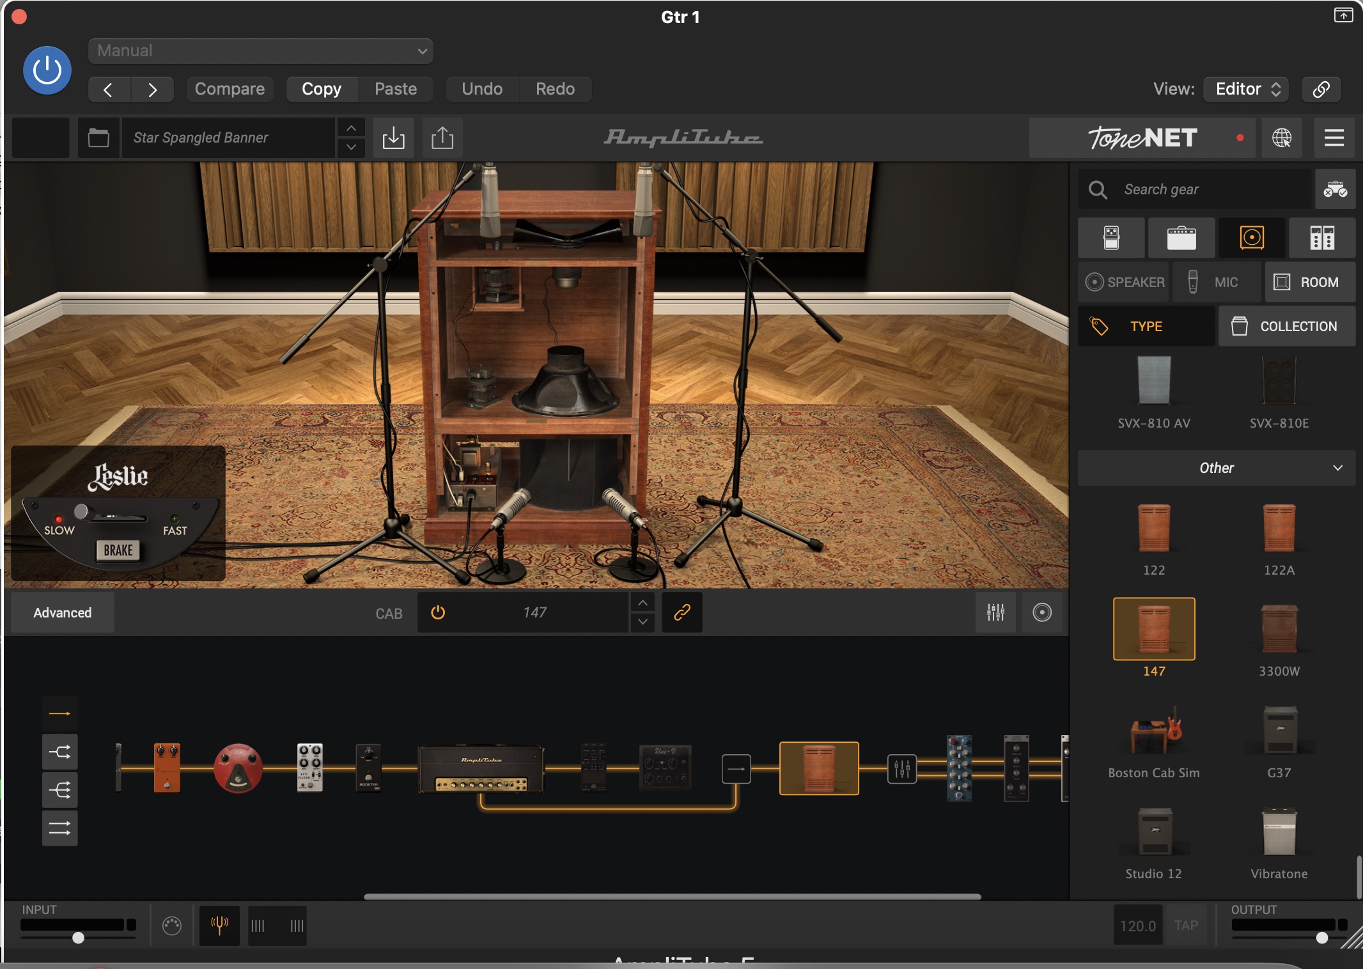Image resolution: width=1363 pixels, height=969 pixels.
Task: Click the Undo button
Action: (482, 89)
